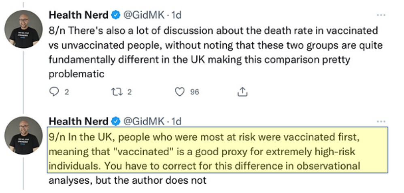This screenshot has width=404, height=193.
Task: Click the 1d timestamp on 9/n tweet
Action: 176,121
